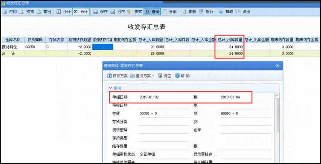
Task: Click the 存货类型 input field
Action: coord(163,138)
